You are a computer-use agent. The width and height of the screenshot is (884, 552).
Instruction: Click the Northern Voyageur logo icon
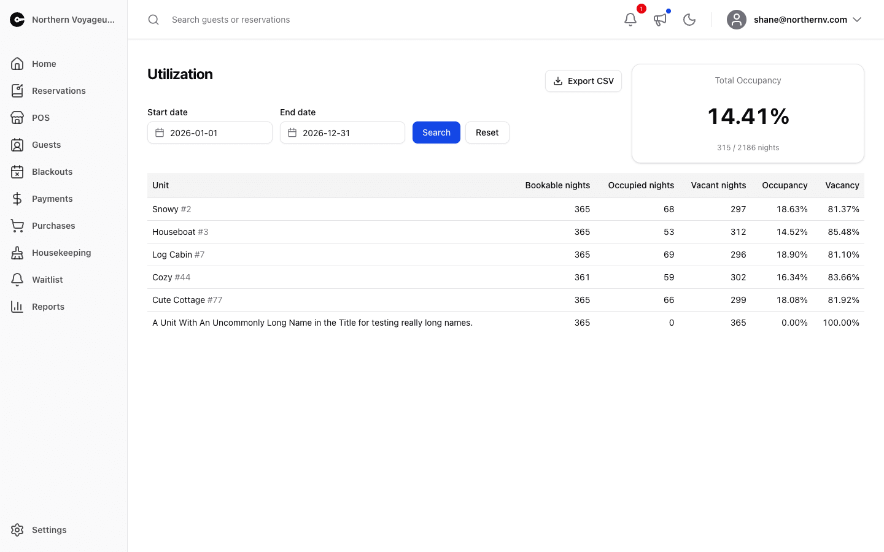point(17,20)
